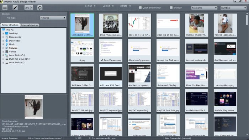This screenshot has width=249, height=140.
Task: Select the DVD RW Drive (D:) icon
Action: [x=7, y=59]
